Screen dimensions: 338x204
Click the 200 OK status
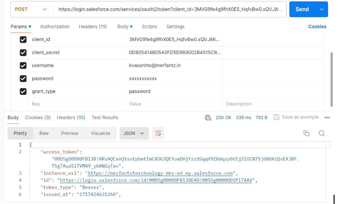tap(223, 118)
